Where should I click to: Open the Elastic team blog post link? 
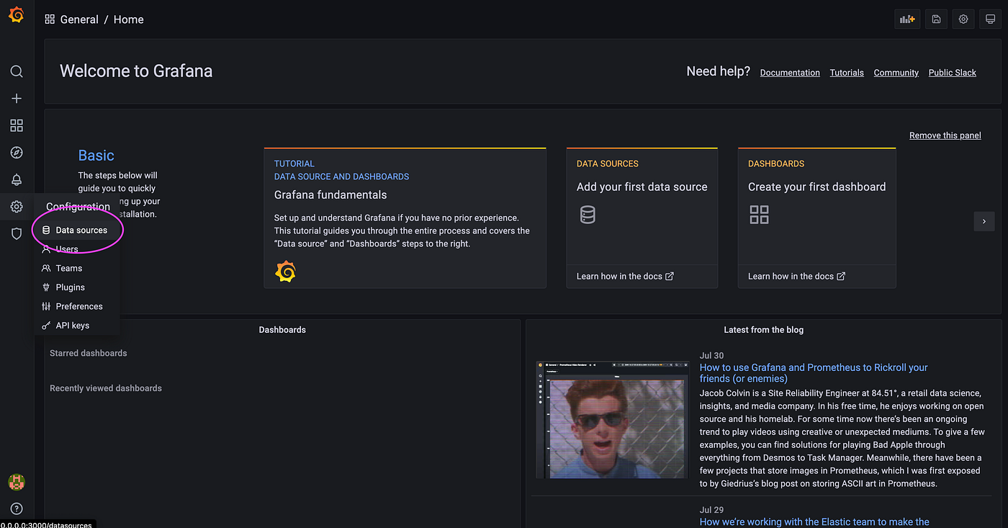[x=814, y=522]
